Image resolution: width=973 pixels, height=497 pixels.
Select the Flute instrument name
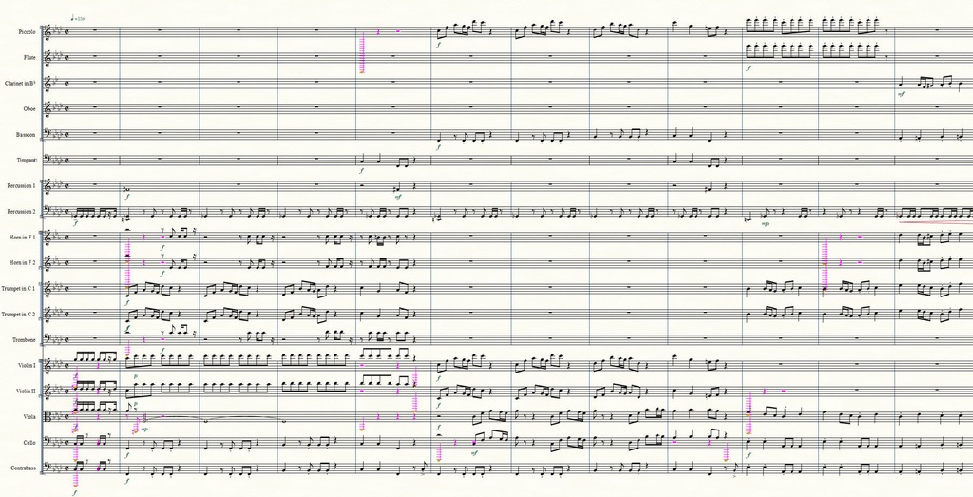[28, 58]
